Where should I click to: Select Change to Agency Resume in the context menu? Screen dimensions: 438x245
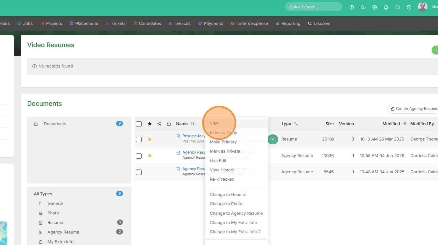point(236,213)
